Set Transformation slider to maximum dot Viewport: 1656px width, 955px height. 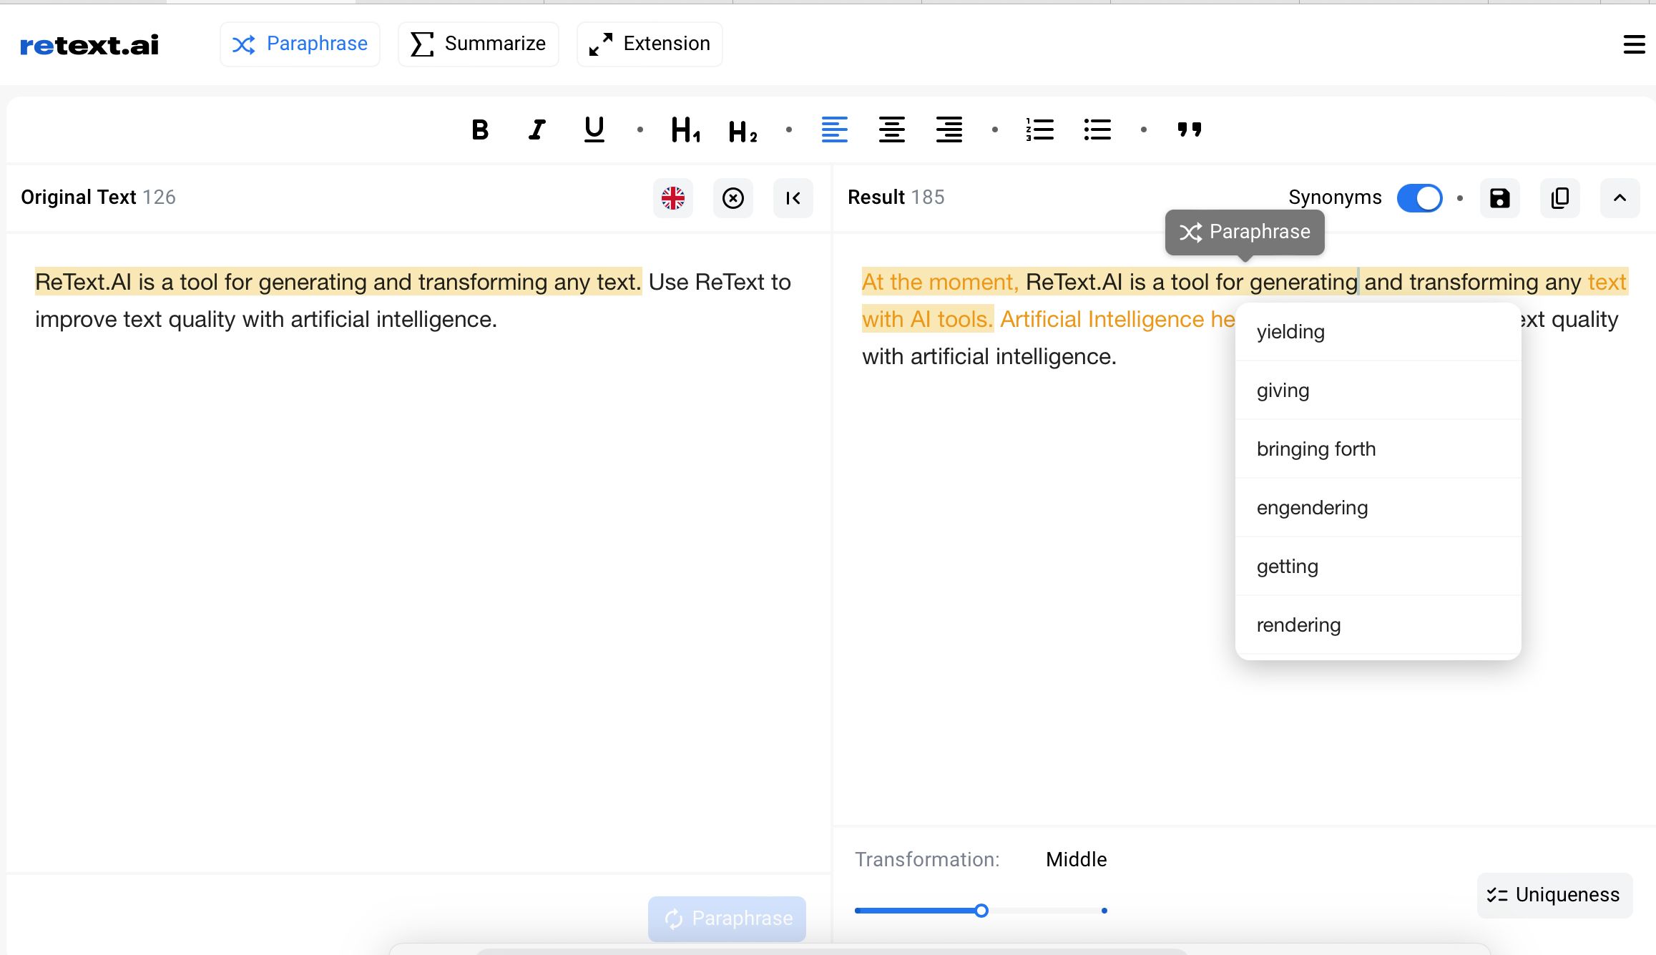[1104, 911]
